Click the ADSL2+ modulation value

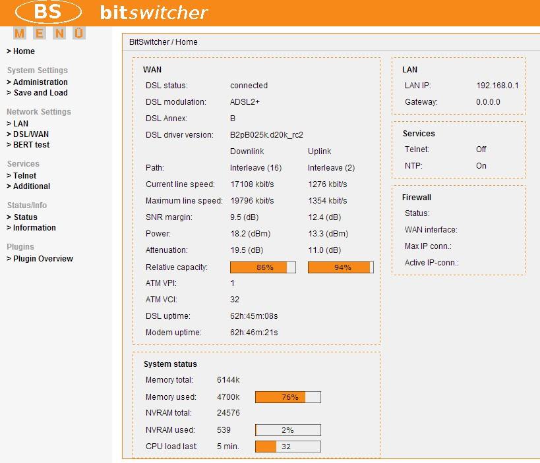[245, 102]
